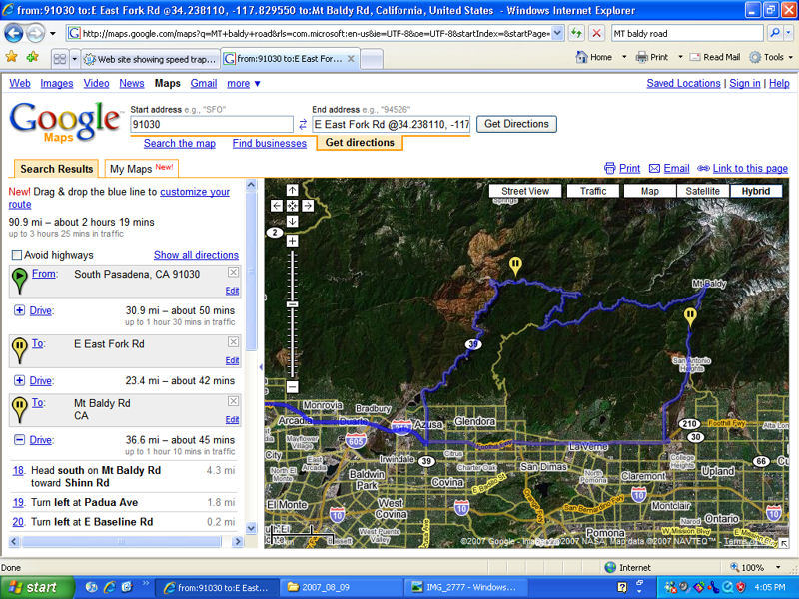
Task: Click the Start address input field
Action: [212, 124]
